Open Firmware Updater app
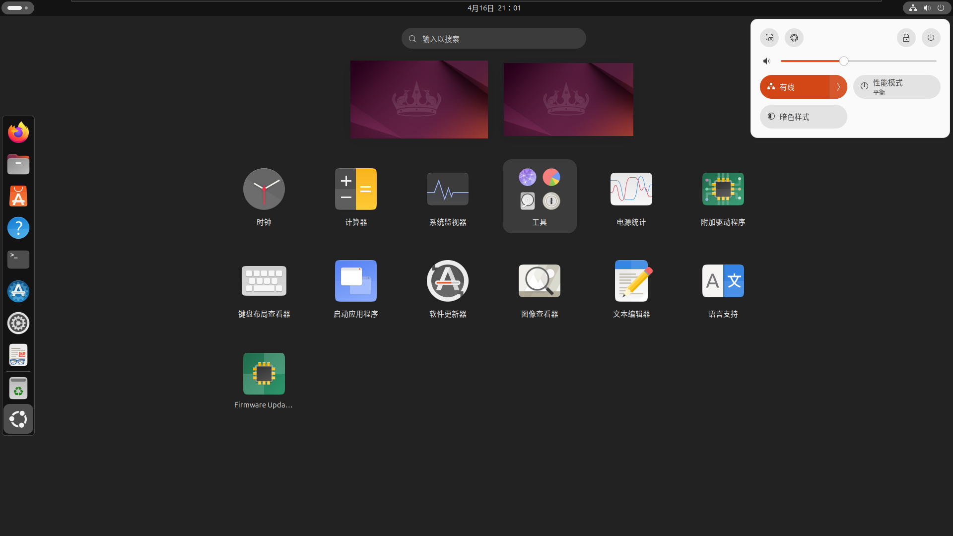 pyautogui.click(x=264, y=373)
